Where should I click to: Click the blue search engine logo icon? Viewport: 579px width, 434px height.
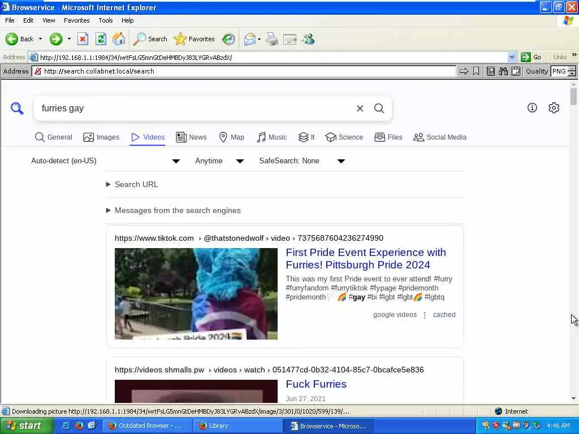(17, 108)
